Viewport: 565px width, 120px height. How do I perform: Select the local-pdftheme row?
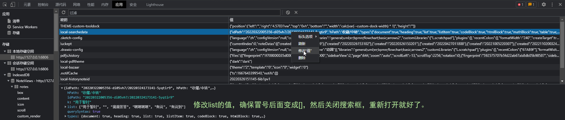click(309, 61)
